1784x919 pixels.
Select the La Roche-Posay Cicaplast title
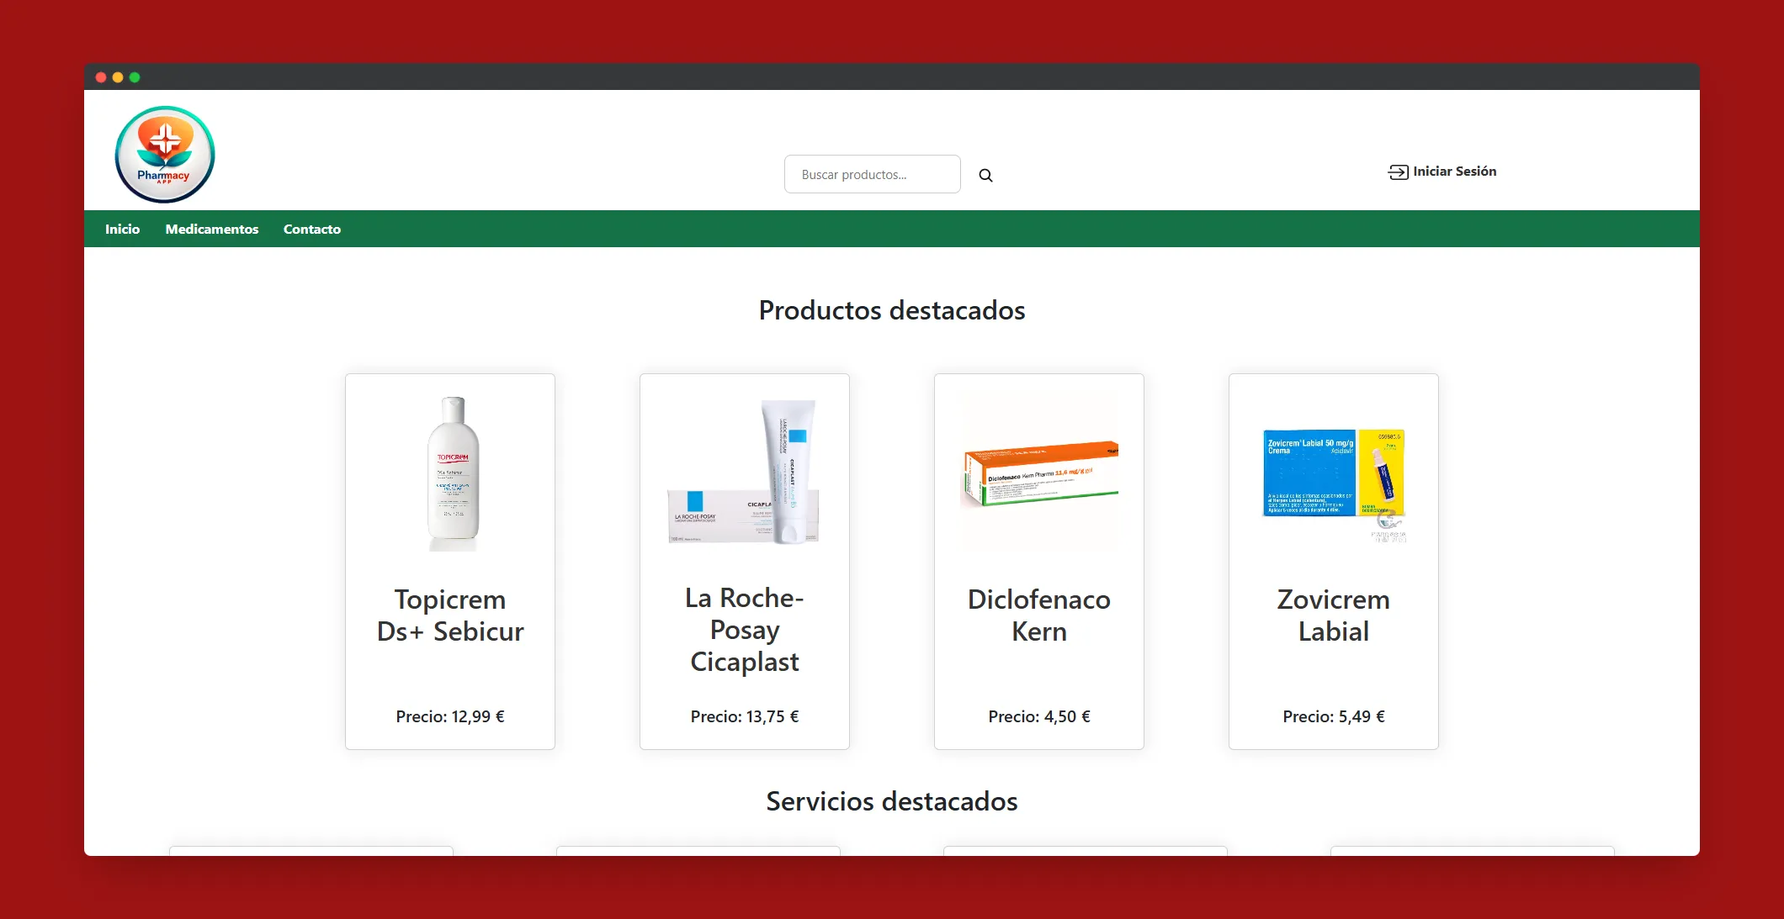pyautogui.click(x=745, y=630)
